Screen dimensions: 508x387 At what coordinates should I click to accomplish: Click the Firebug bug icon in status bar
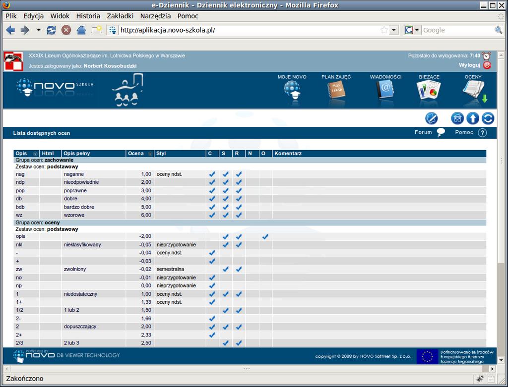(x=480, y=379)
